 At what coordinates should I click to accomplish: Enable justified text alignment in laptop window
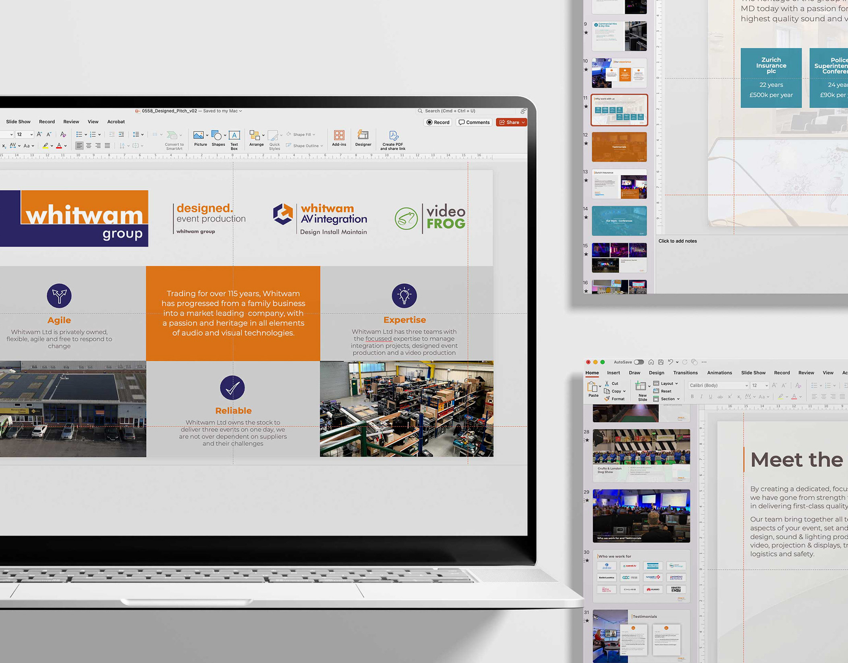107,146
